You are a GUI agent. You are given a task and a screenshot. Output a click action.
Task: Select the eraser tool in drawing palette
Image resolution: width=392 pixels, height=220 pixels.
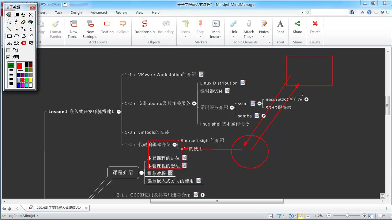pyautogui.click(x=23, y=22)
